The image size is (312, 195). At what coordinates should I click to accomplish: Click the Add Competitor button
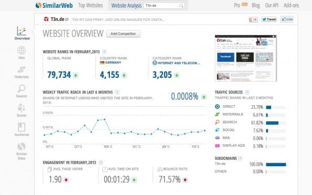[123, 34]
